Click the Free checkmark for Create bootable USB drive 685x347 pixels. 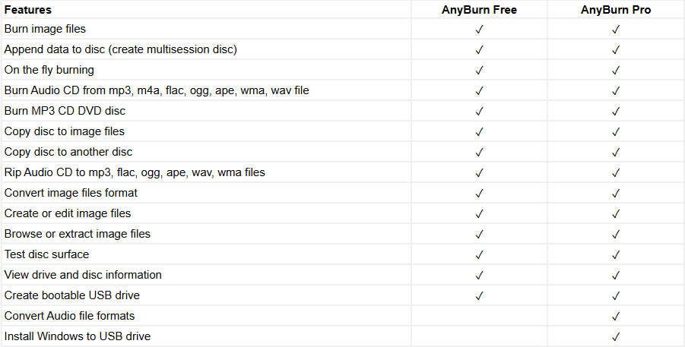coord(479,296)
